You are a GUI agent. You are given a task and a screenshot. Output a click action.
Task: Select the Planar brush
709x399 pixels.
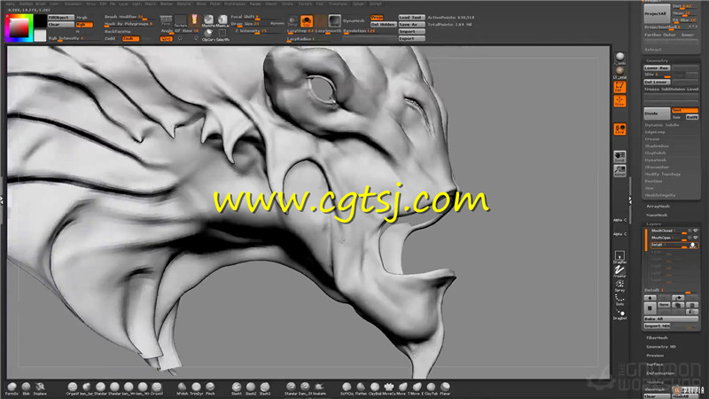tap(446, 387)
